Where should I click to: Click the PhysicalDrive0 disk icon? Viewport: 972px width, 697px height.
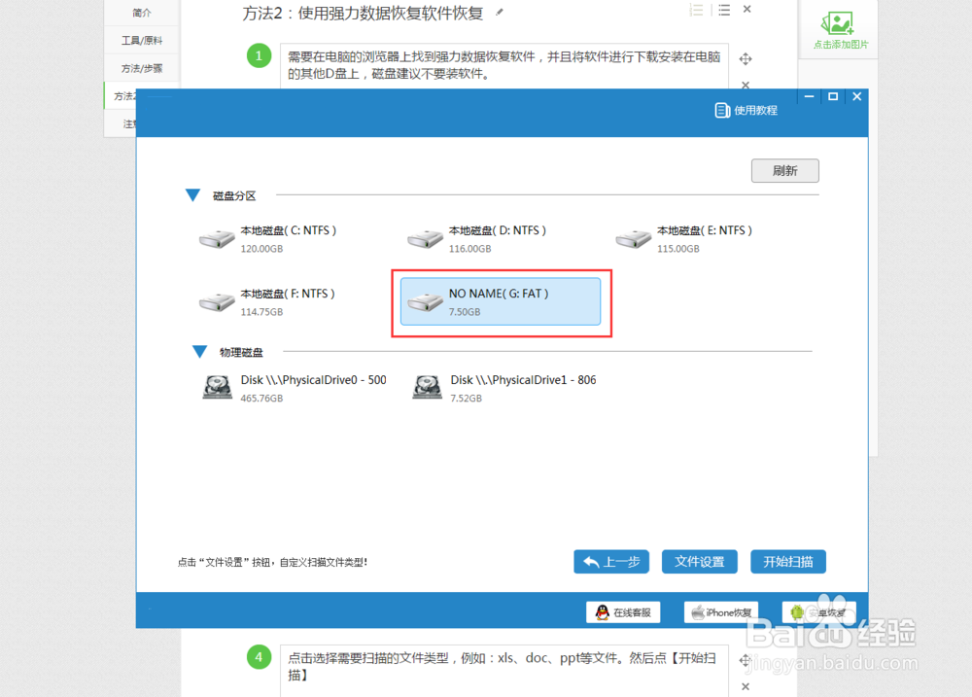[x=216, y=387]
